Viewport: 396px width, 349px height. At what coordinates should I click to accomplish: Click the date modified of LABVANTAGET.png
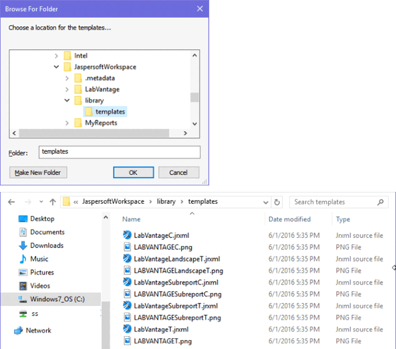pos(294,341)
